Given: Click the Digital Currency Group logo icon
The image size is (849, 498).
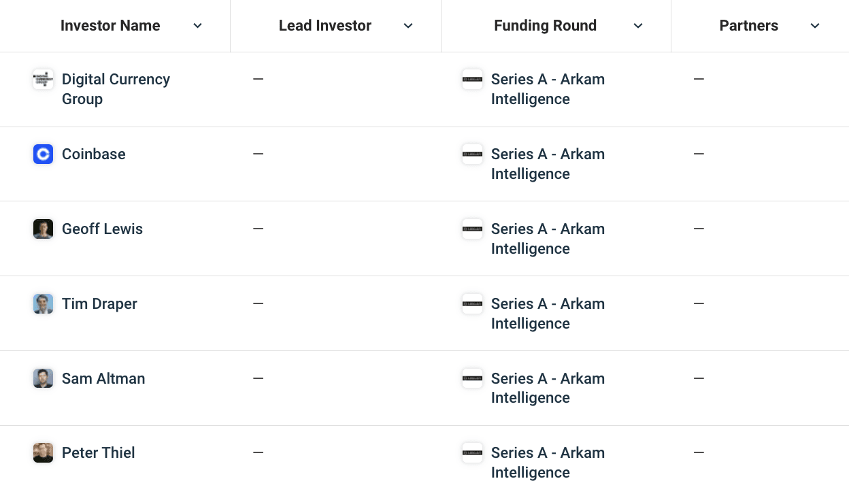Looking at the screenshot, I should pyautogui.click(x=43, y=80).
